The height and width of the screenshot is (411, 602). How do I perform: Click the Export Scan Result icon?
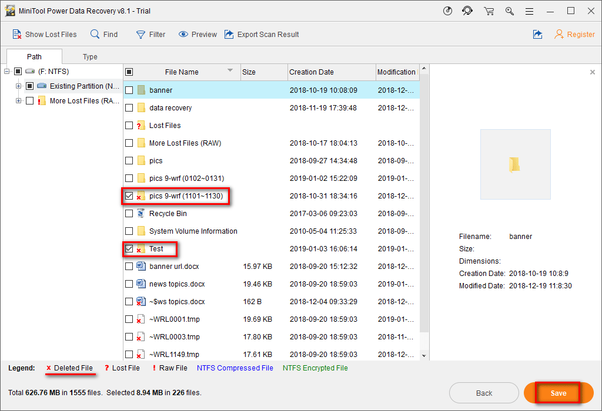229,34
